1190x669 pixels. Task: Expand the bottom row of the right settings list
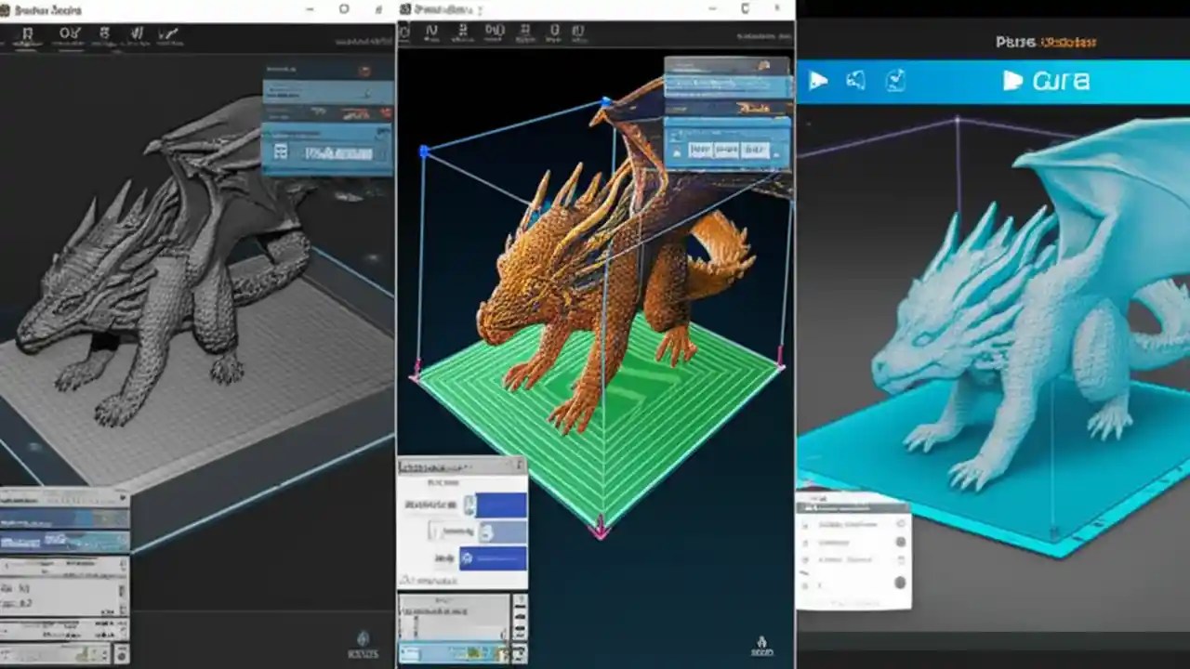click(900, 584)
